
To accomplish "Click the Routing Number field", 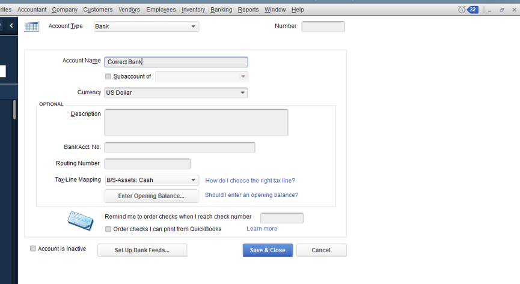I will click(147, 164).
